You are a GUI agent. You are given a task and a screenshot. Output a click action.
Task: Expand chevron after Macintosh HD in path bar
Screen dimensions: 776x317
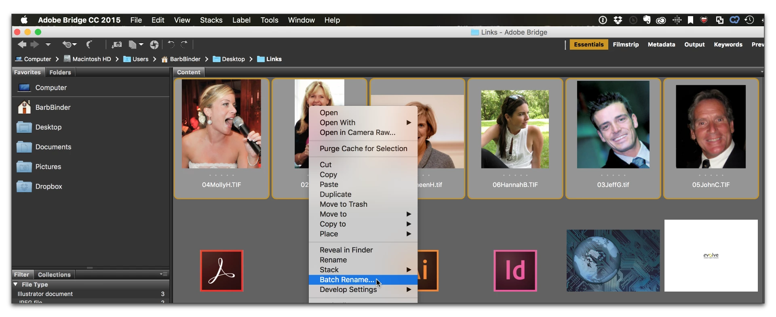pos(117,59)
